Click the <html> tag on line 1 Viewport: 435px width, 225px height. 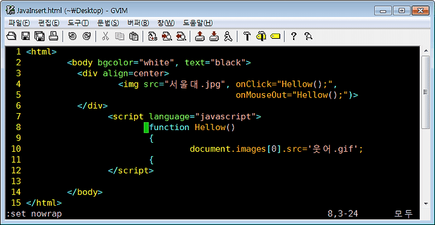(x=41, y=52)
